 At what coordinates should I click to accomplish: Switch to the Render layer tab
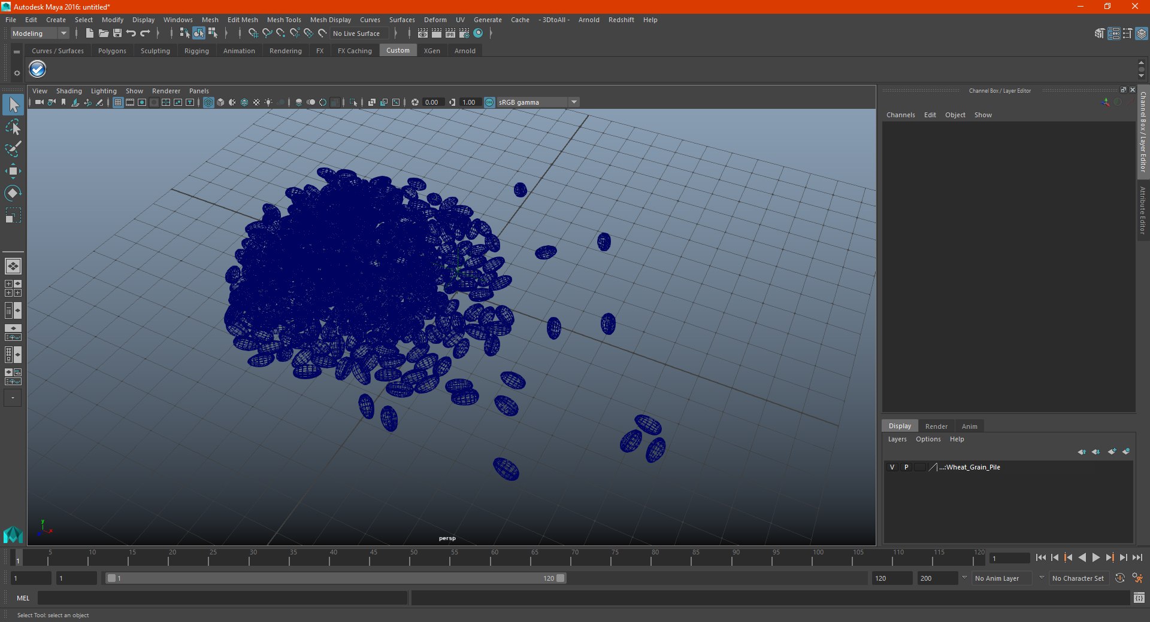point(936,426)
